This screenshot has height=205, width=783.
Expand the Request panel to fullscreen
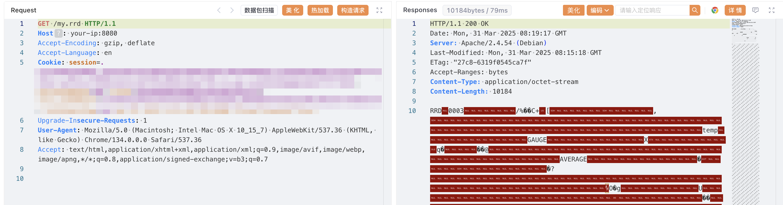coord(379,10)
